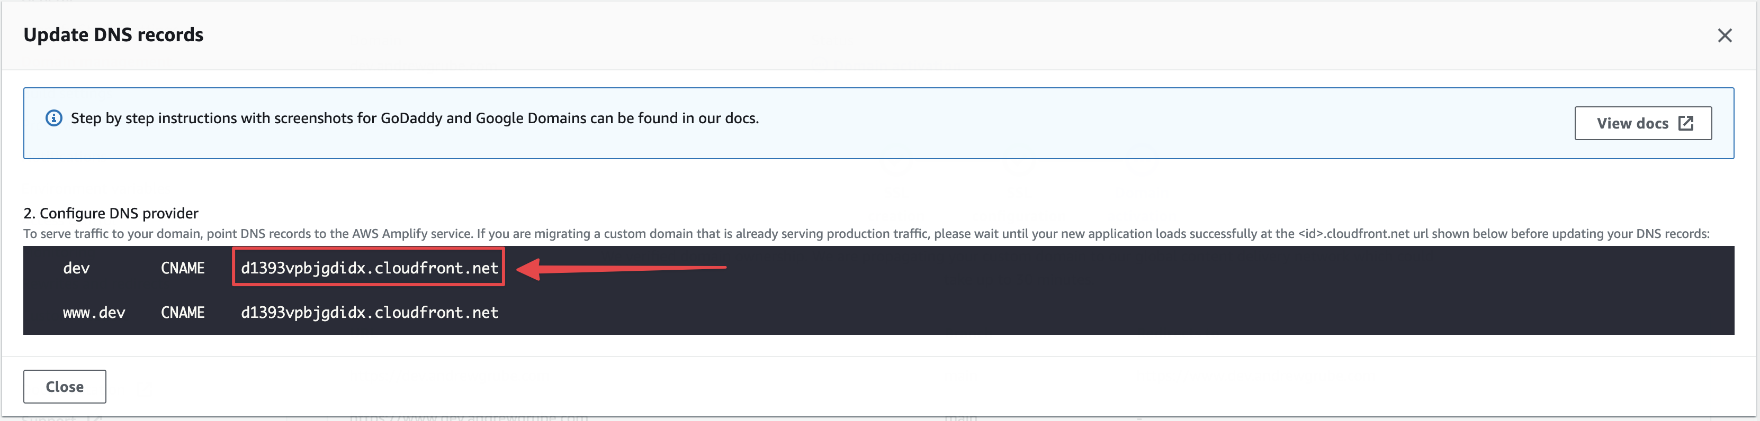Click the cloudfront.net value for www.dev
Image resolution: width=1760 pixels, height=421 pixels.
[x=369, y=313]
